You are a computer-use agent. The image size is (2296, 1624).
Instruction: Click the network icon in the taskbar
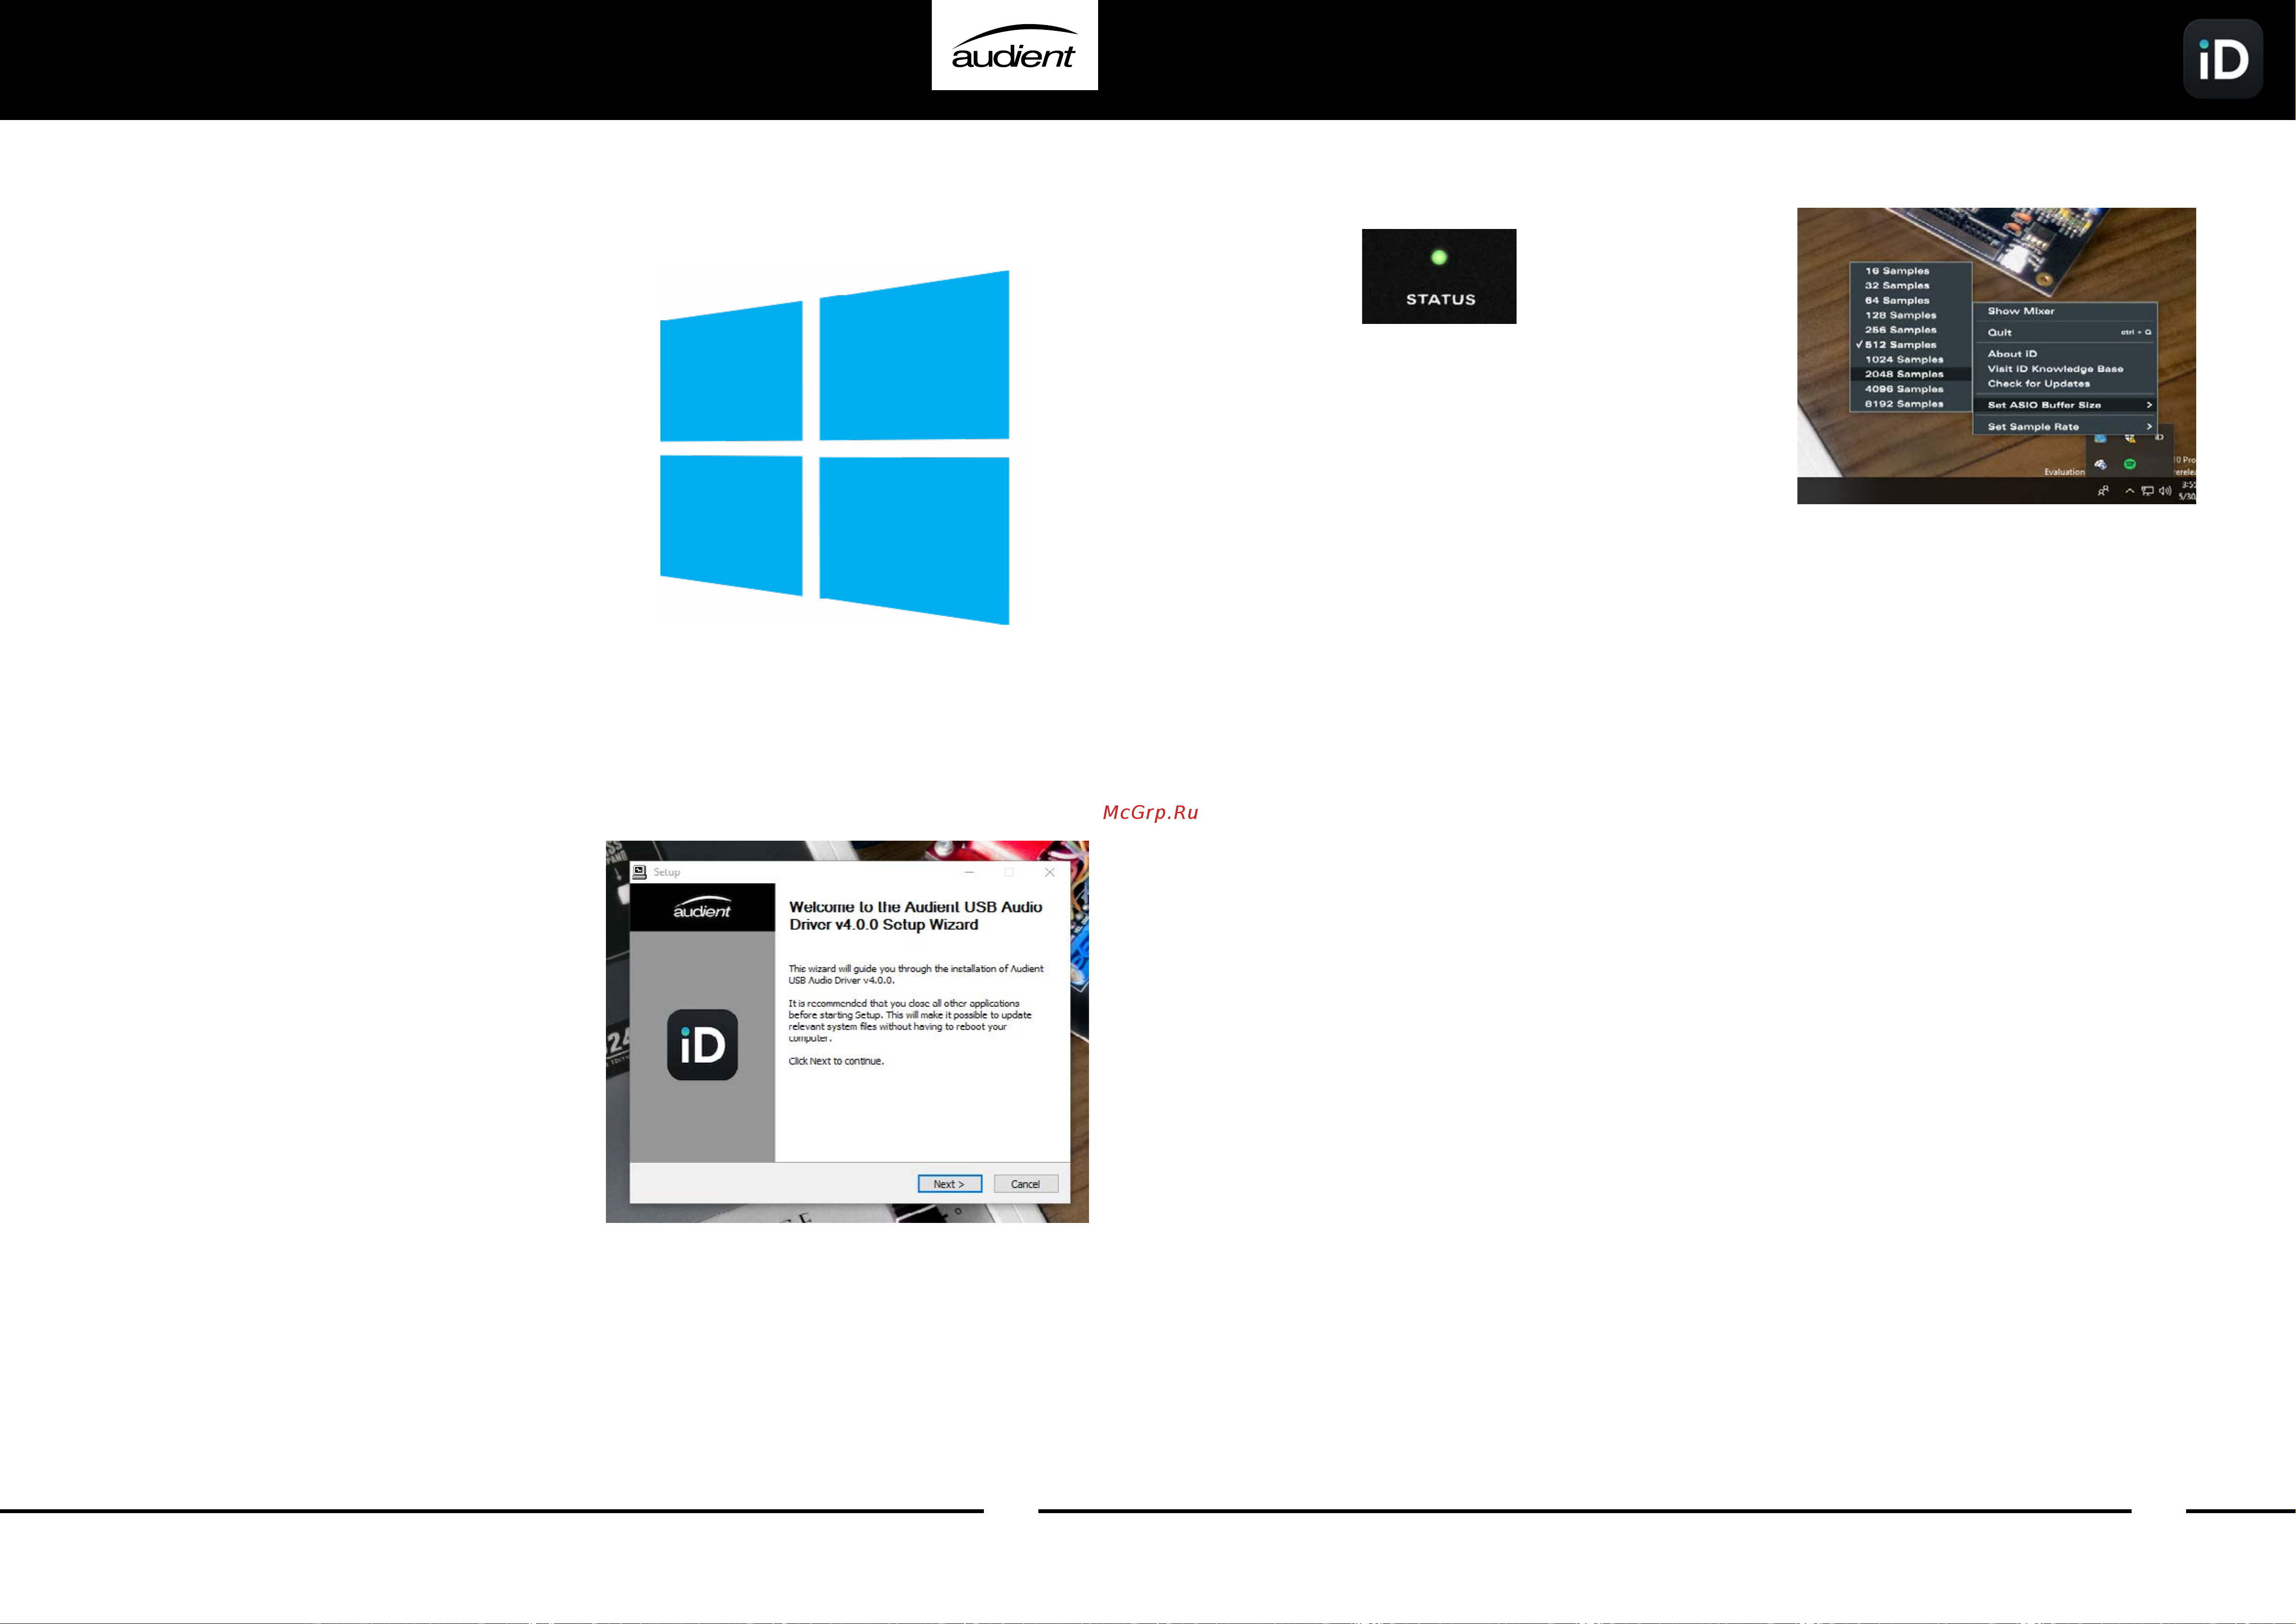[x=2147, y=491]
